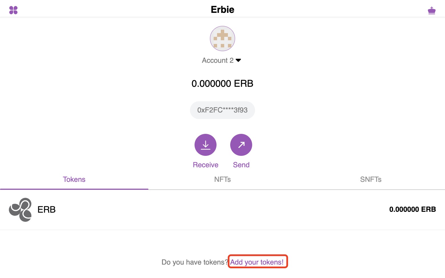This screenshot has width=445, height=278.
Task: Click the gray ERB token logo
Action: pyautogui.click(x=20, y=210)
